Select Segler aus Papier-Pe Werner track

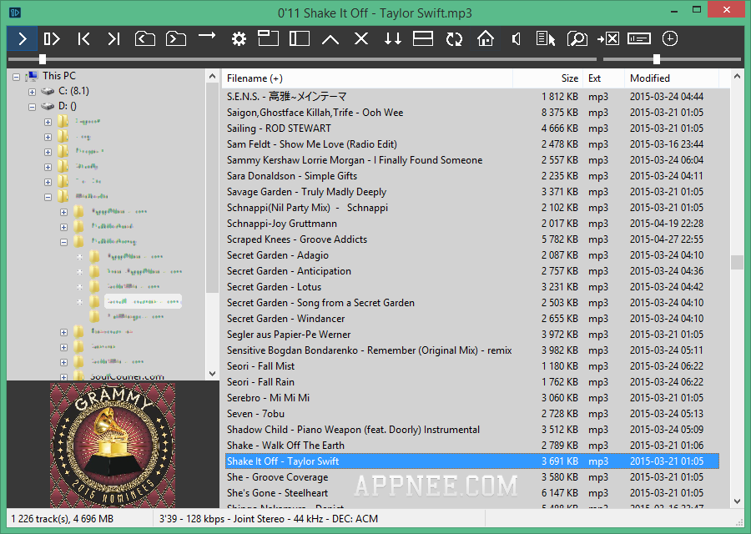point(471,335)
